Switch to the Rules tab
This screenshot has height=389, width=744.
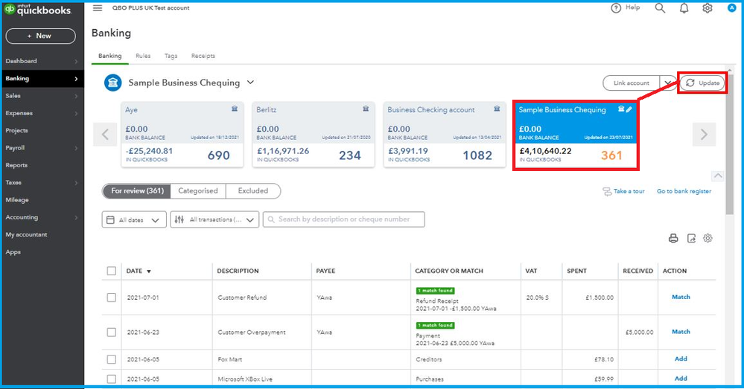coord(143,56)
